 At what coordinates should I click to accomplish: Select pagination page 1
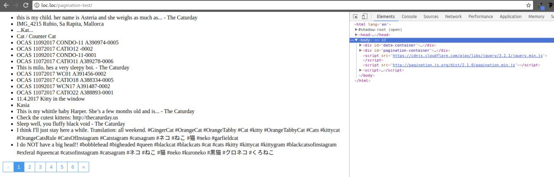tap(19, 167)
